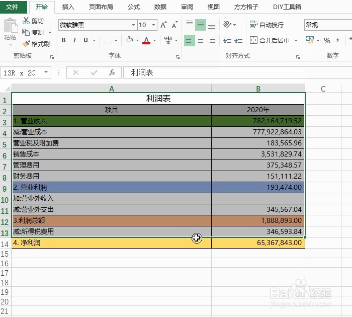Open the font name dropdown
The image size is (352, 317).
tap(133, 25)
